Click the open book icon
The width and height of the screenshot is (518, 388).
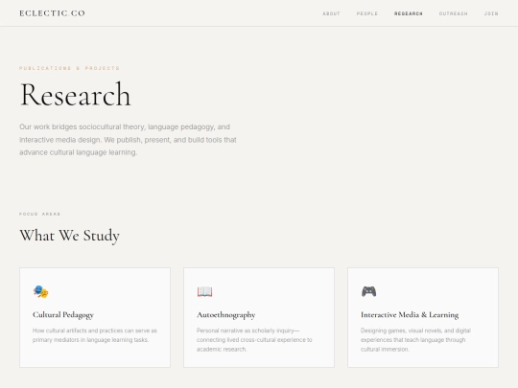tap(205, 291)
